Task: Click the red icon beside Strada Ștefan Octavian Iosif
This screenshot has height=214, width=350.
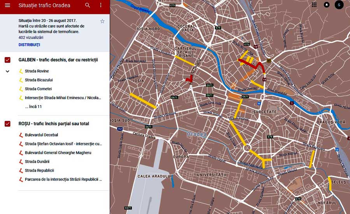Action: (x=21, y=144)
